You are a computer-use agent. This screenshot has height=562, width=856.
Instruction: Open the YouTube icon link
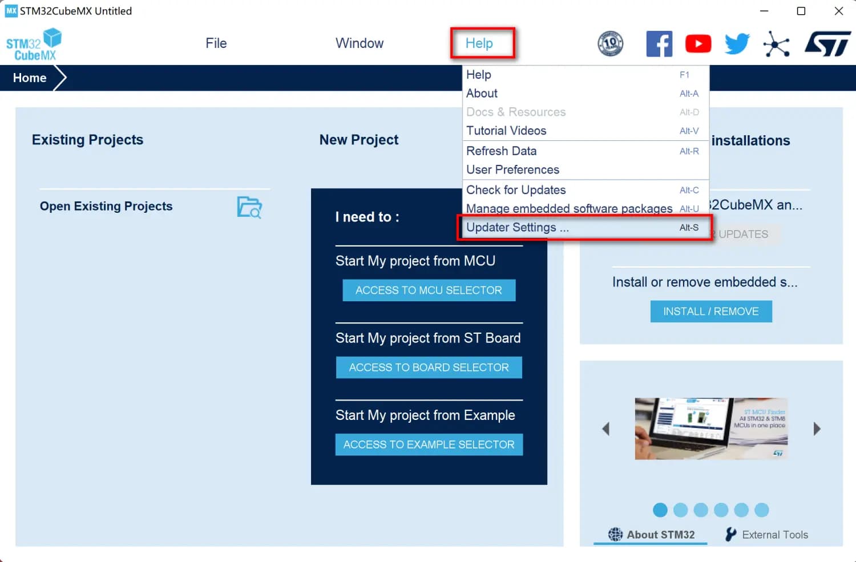coord(698,43)
